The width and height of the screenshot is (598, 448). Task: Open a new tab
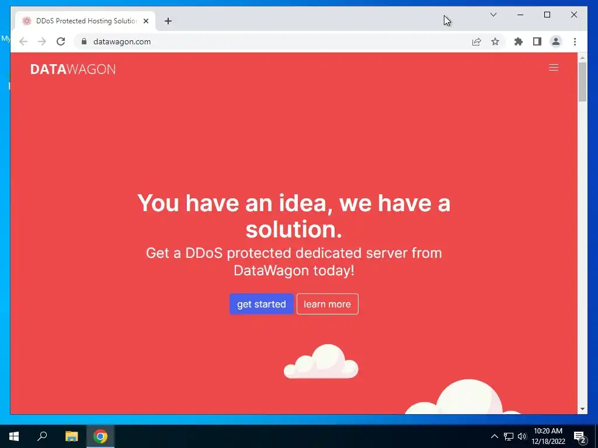(168, 21)
